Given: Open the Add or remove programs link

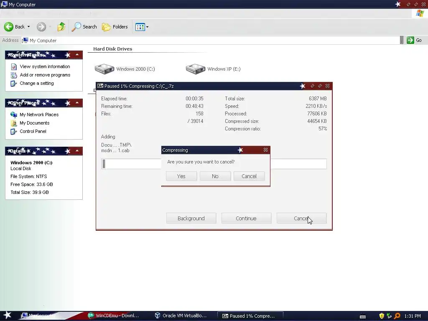Looking at the screenshot, I should click(45, 75).
